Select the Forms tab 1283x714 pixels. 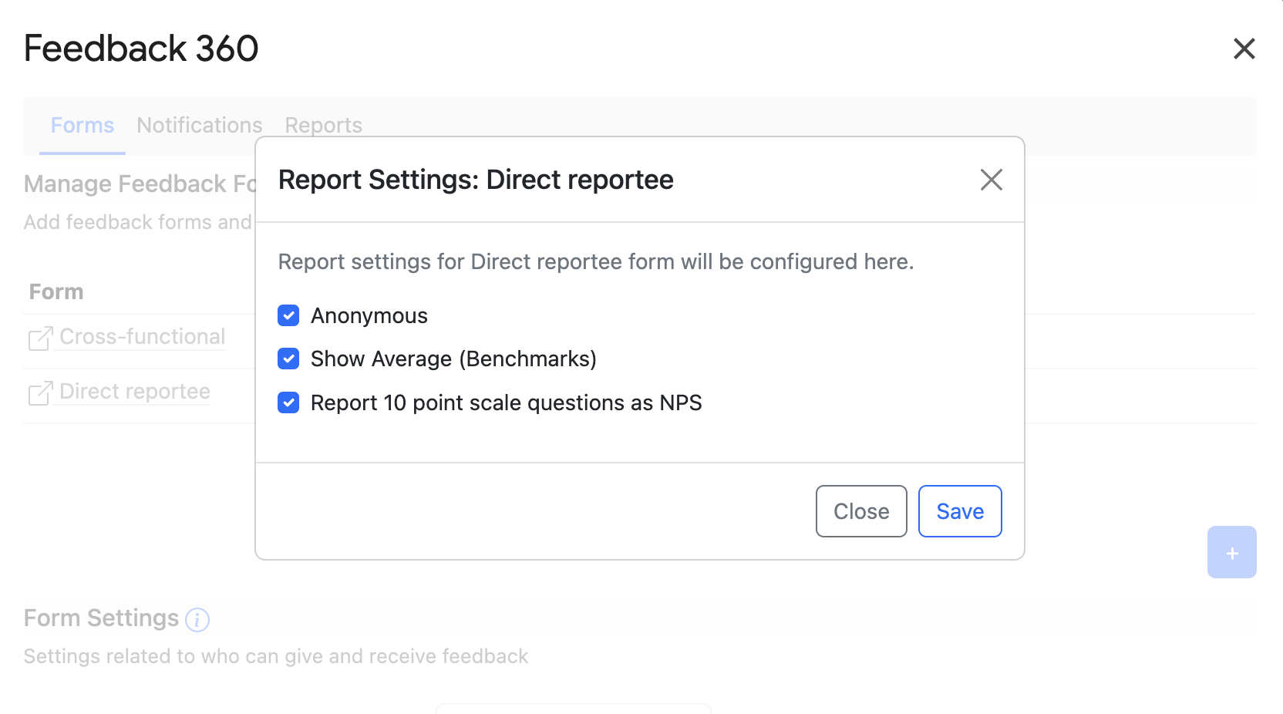(82, 125)
